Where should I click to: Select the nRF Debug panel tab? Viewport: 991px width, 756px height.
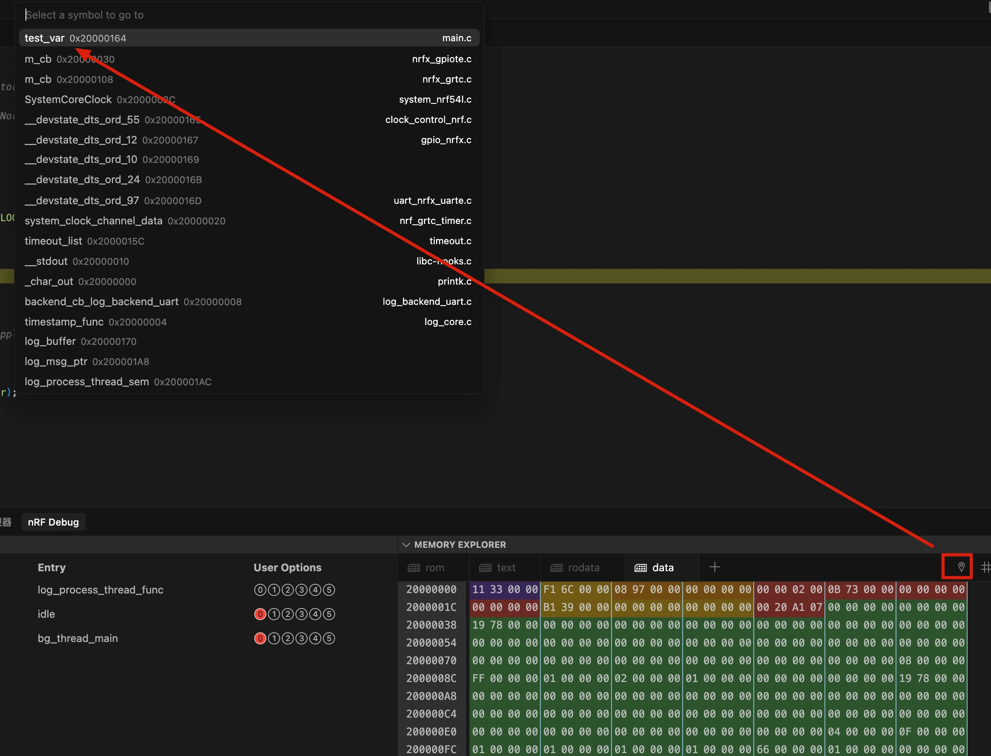point(53,522)
